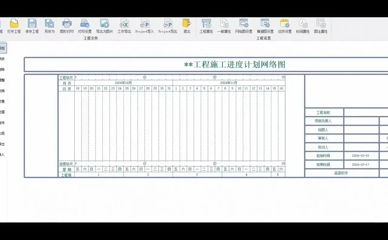This screenshot has height=240, width=388.
Task: Open 打印设置 print settings
Action: [x=85, y=26]
